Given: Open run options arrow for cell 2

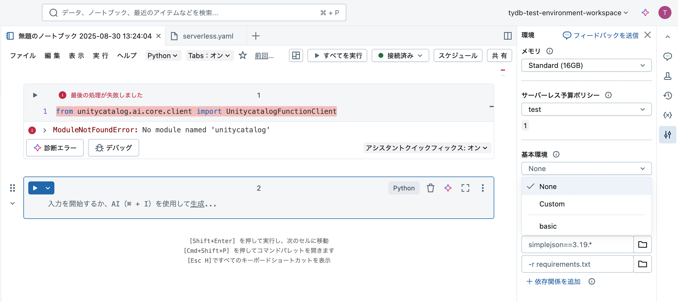Looking at the screenshot, I should 48,188.
